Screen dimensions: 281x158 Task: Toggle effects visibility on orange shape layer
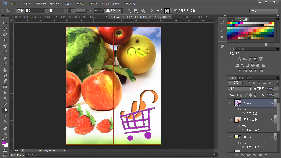239,126
